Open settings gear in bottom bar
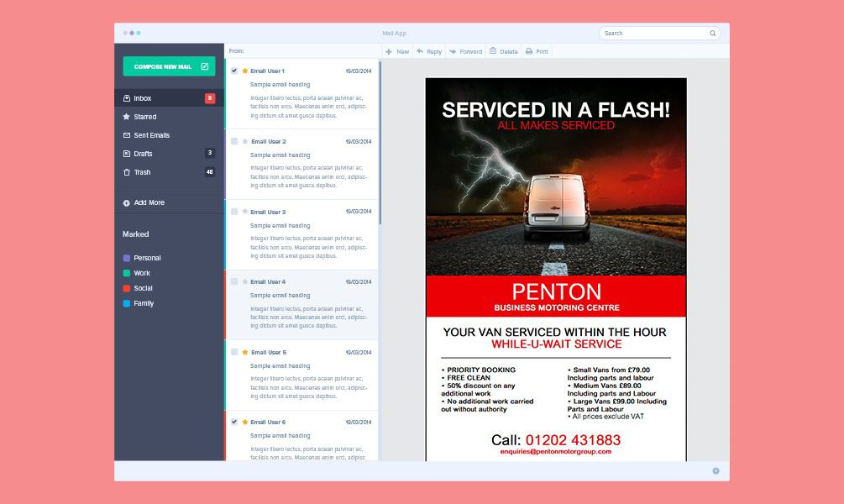Screen dimensions: 844x504 tap(716, 470)
